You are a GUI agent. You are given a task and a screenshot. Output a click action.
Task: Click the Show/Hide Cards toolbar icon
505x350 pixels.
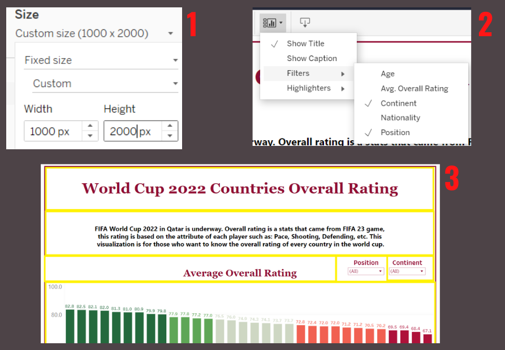pos(273,23)
